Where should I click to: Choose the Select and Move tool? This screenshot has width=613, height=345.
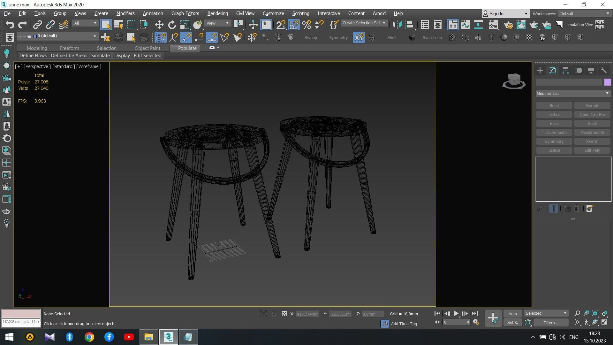coord(159,25)
